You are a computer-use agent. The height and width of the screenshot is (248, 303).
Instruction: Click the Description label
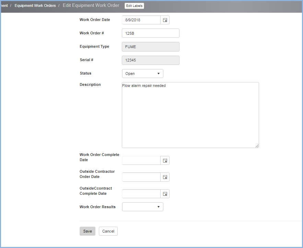pos(90,84)
